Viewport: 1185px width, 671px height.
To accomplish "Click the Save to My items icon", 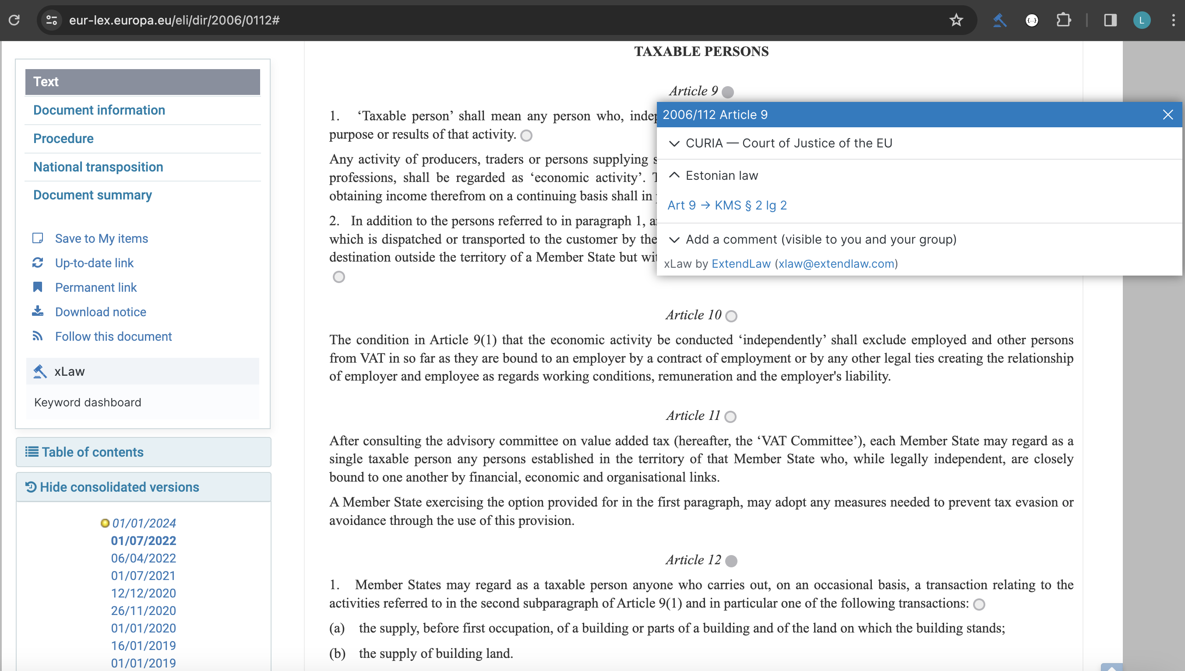I will pyautogui.click(x=38, y=238).
